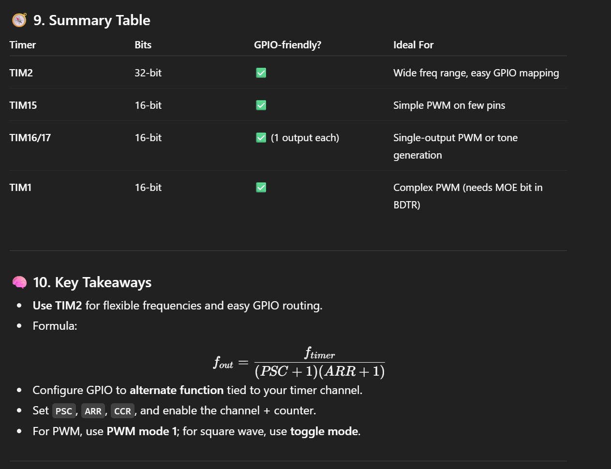Click the bold "toggle mode" text
The height and width of the screenshot is (469, 611).
[324, 431]
